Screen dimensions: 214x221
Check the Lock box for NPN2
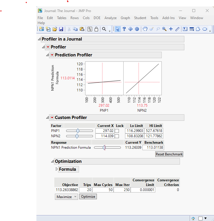pos(117,136)
